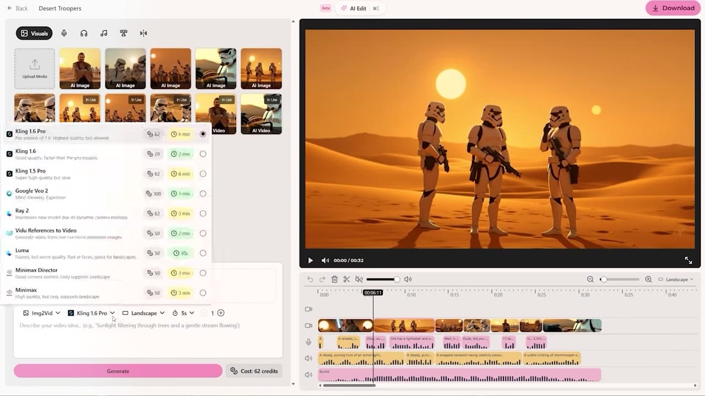Click the redo arrow in the timeline toolbar
This screenshot has height=396, width=705.
coord(322,279)
